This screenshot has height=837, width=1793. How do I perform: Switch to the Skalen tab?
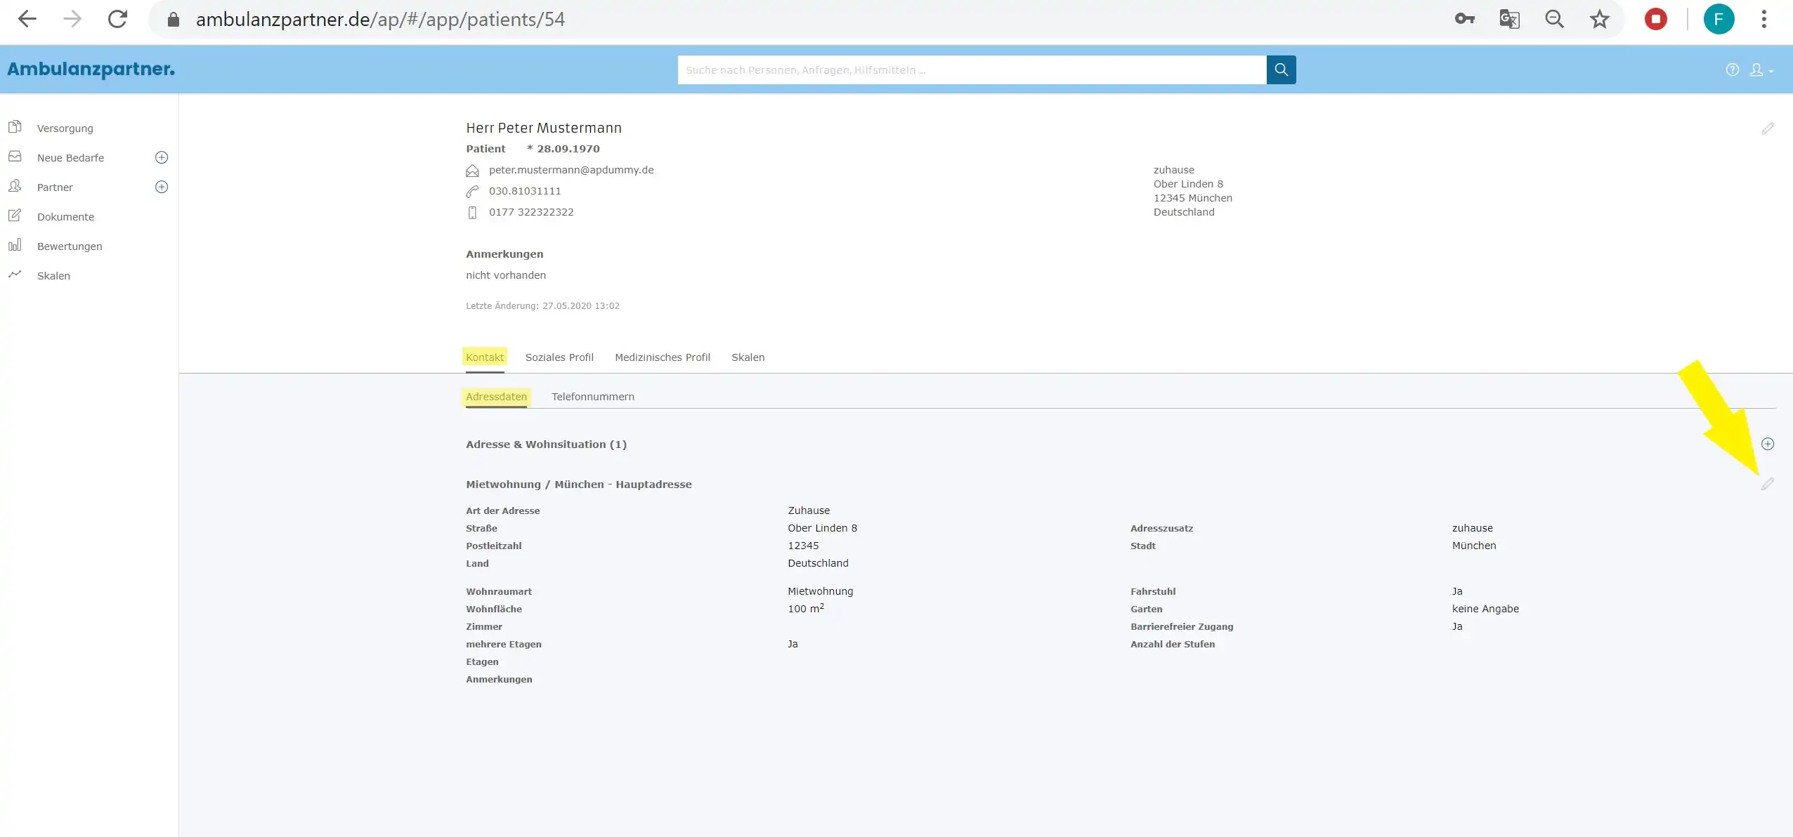click(748, 357)
